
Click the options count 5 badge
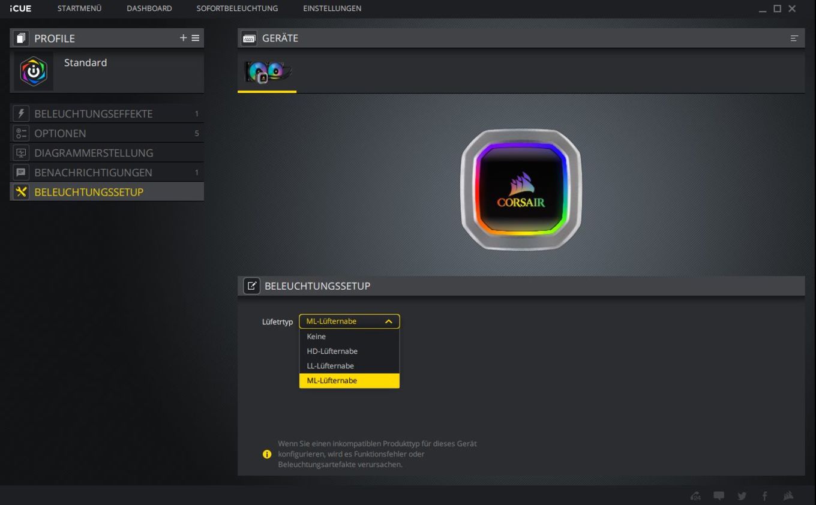coord(197,133)
